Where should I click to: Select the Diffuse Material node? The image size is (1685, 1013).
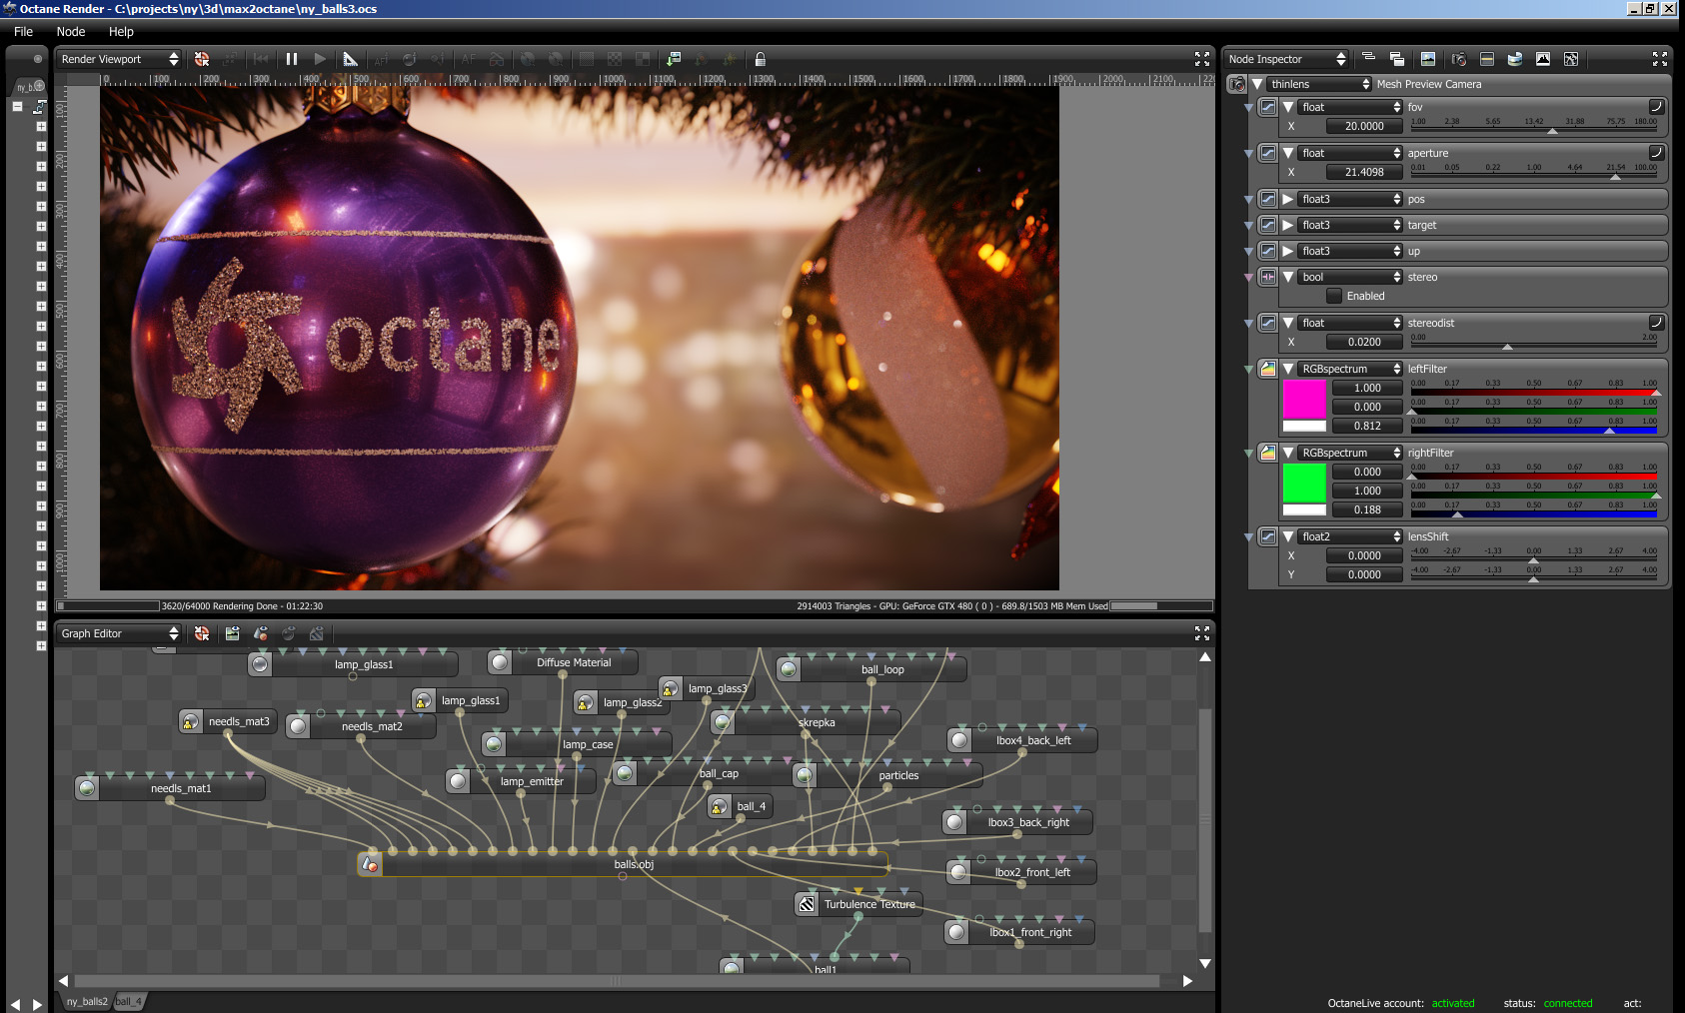coord(563,662)
